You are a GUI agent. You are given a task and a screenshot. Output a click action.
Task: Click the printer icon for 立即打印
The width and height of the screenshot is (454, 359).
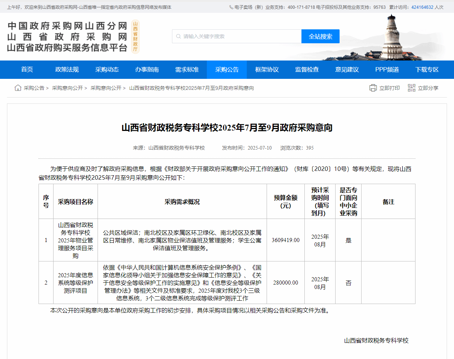pyautogui.click(x=373, y=88)
